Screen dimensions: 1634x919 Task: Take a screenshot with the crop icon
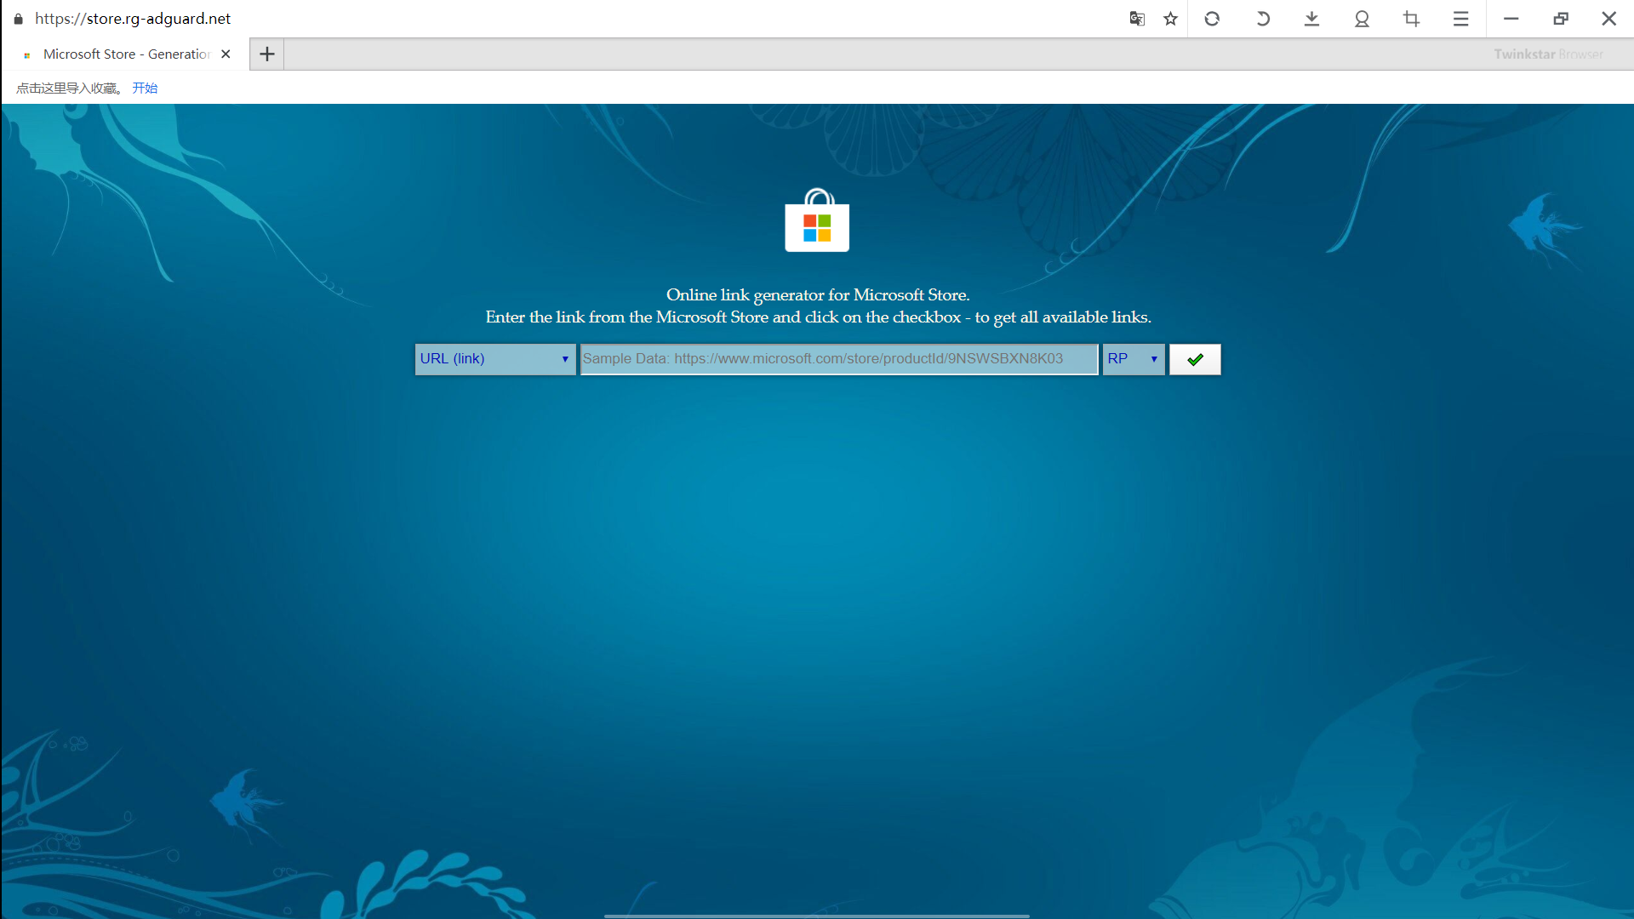point(1411,18)
